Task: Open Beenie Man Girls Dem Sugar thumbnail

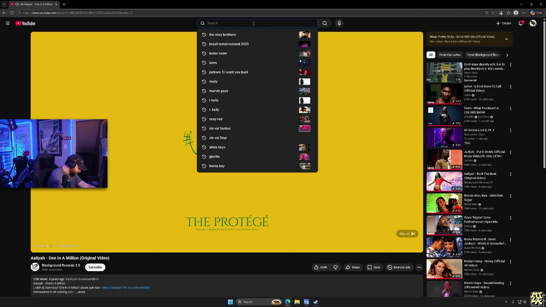Action: pyautogui.click(x=444, y=203)
